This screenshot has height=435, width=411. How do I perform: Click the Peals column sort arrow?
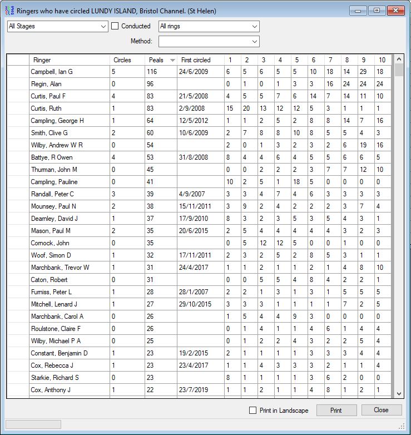coord(172,60)
